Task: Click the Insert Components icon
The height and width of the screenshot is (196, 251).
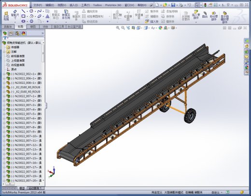Action: tap(196, 14)
